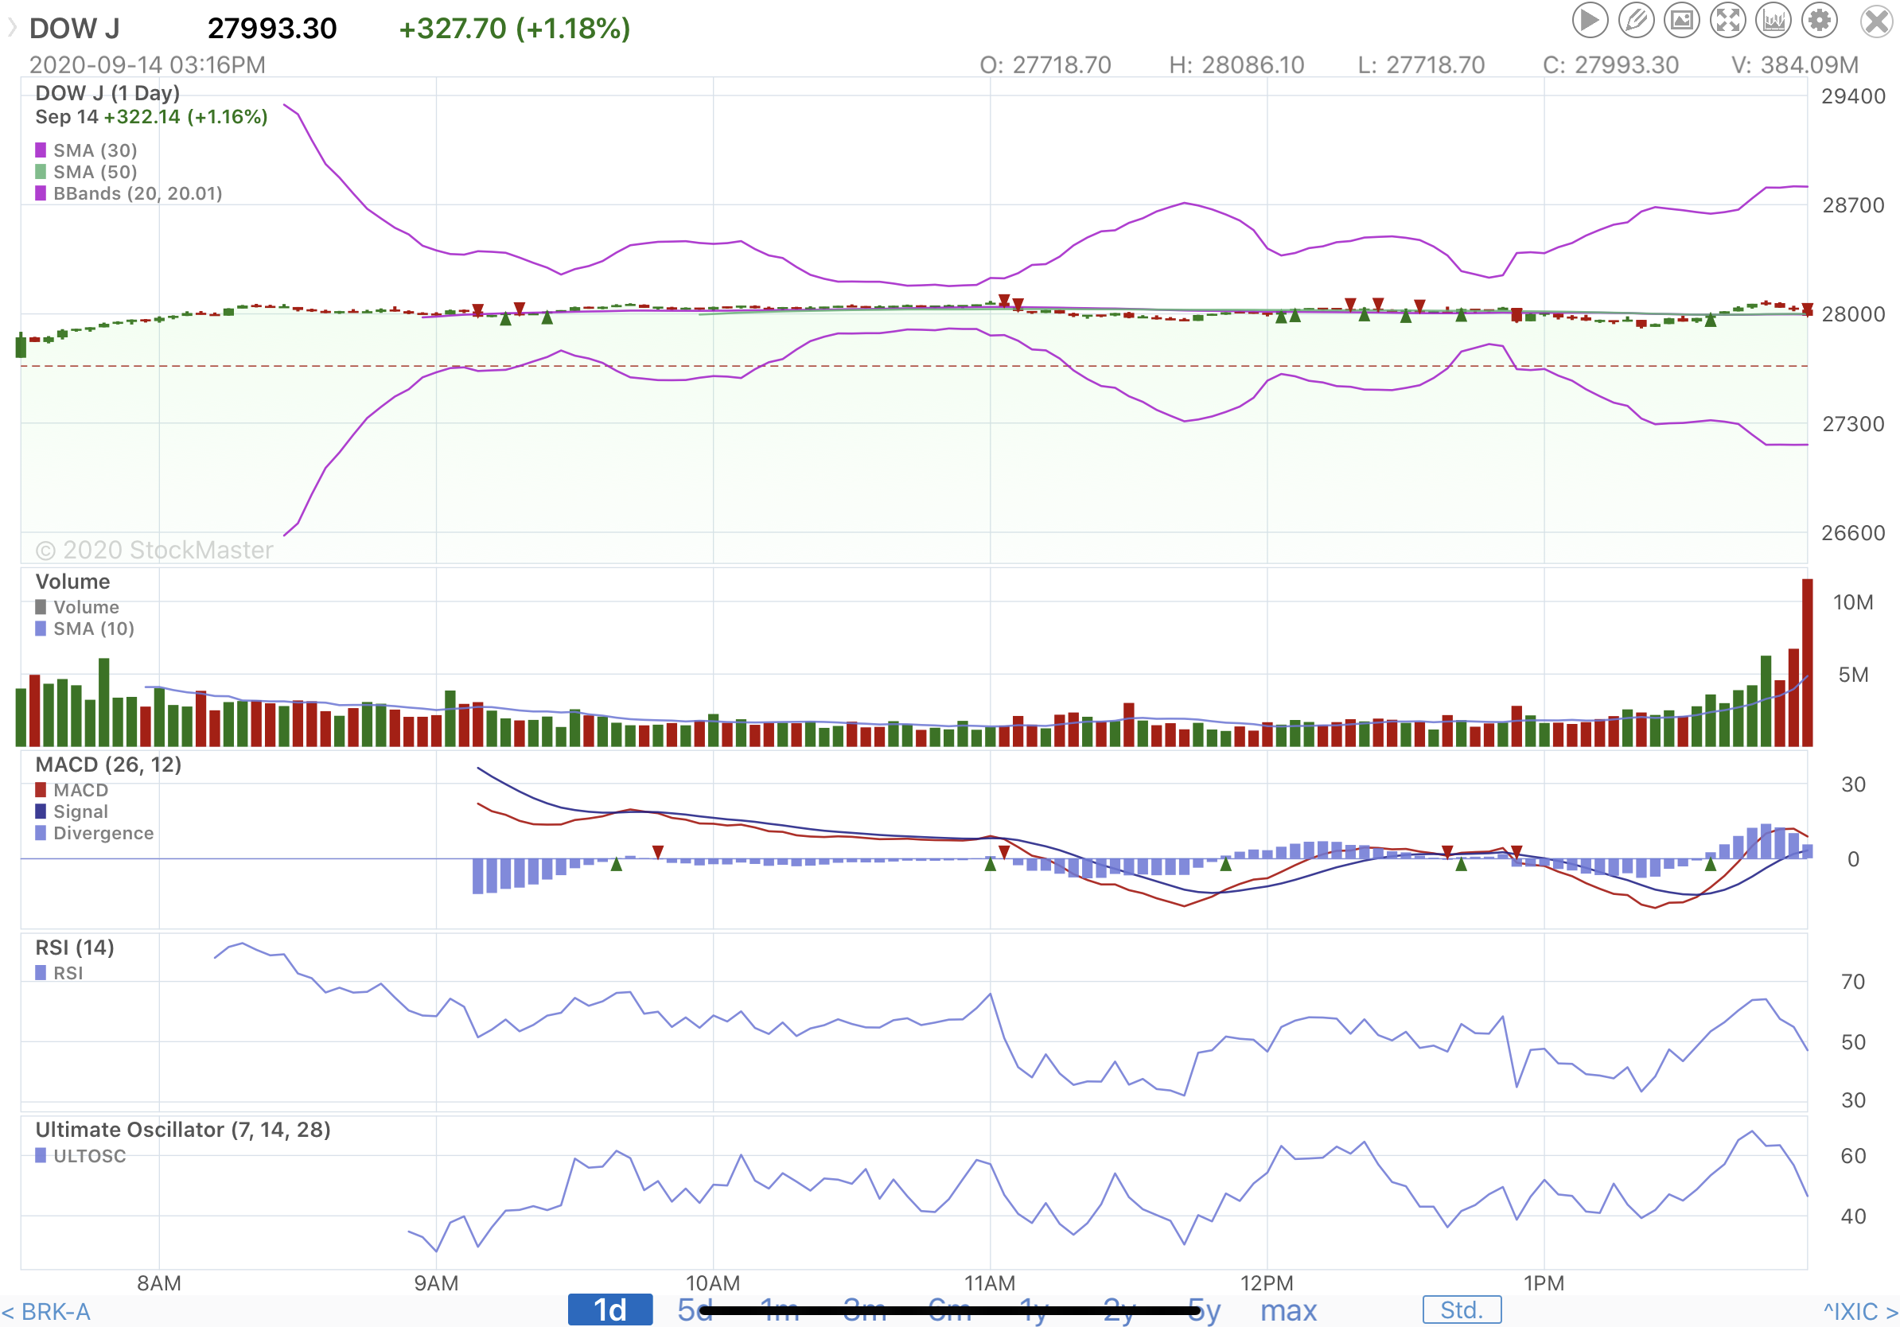Click the RSI legend entry
This screenshot has width=1900, height=1327.
pos(59,973)
